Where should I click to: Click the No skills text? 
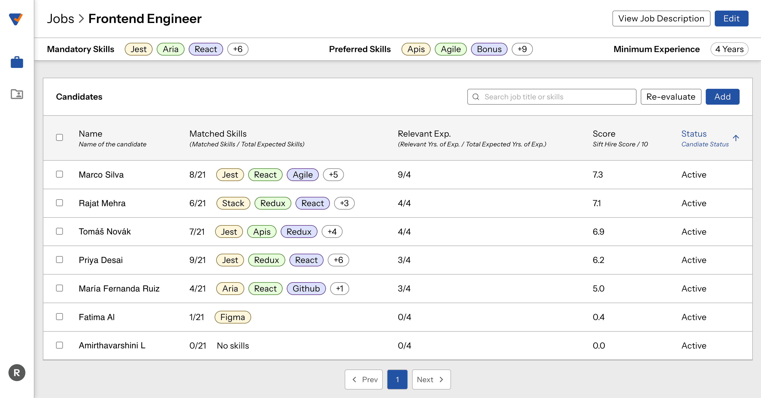point(233,345)
